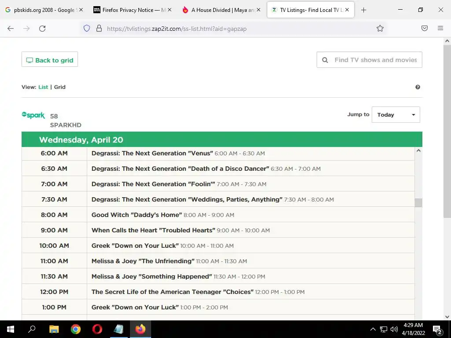Click the Firefox taskbar icon
451x338 pixels.
(x=140, y=329)
